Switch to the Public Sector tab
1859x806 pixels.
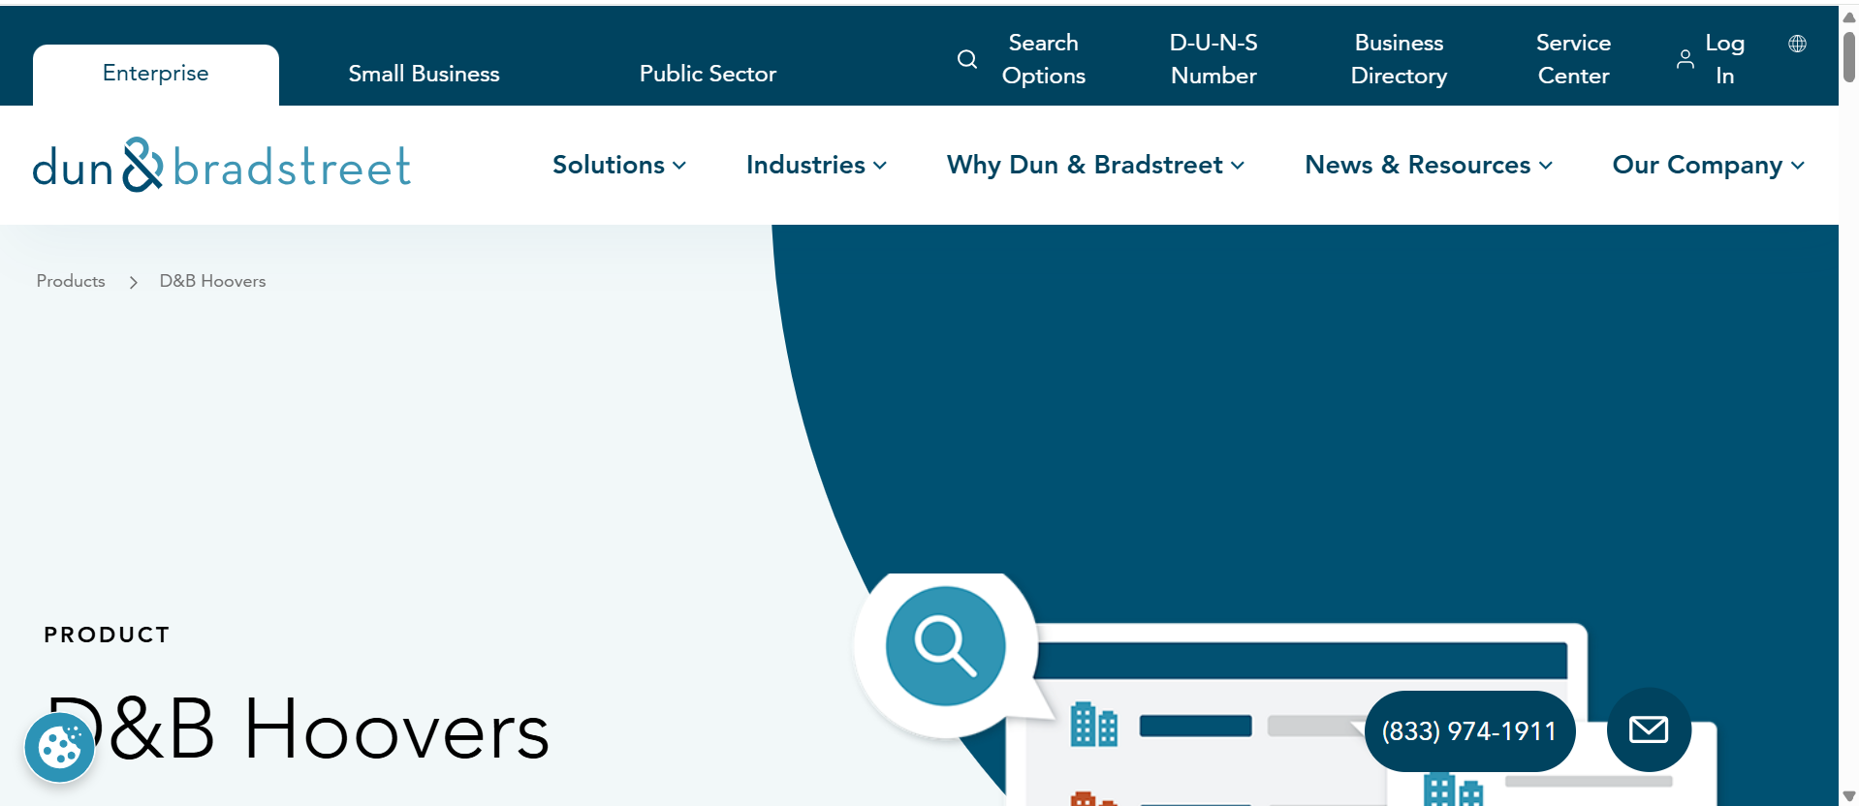[x=708, y=74]
